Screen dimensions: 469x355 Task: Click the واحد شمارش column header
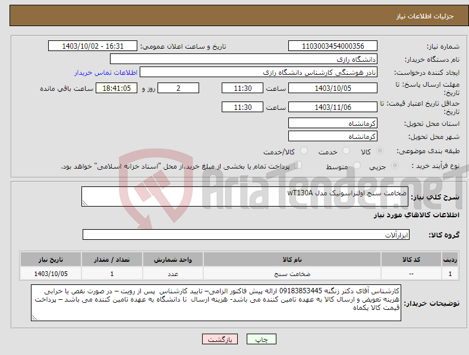point(173,259)
